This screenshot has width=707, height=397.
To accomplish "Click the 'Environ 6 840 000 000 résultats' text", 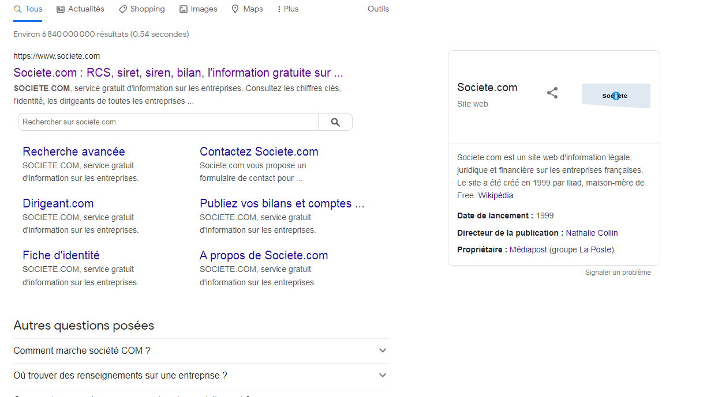I will coord(101,34).
